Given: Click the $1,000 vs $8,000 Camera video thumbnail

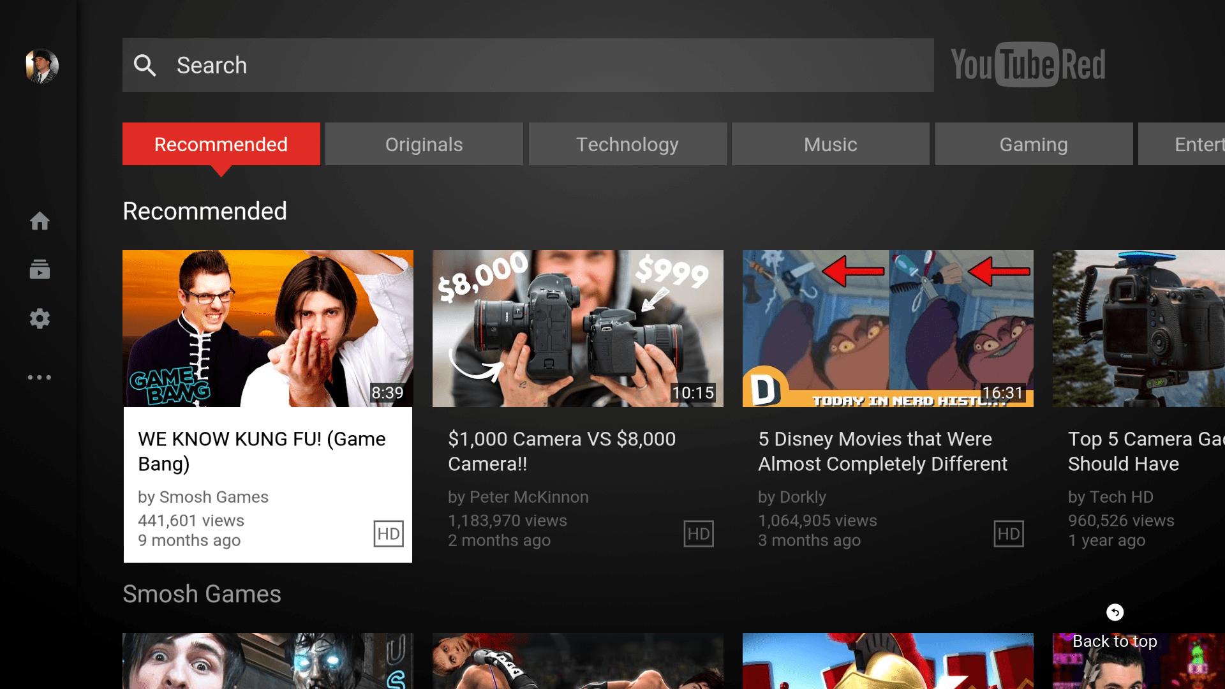Looking at the screenshot, I should pyautogui.click(x=577, y=328).
